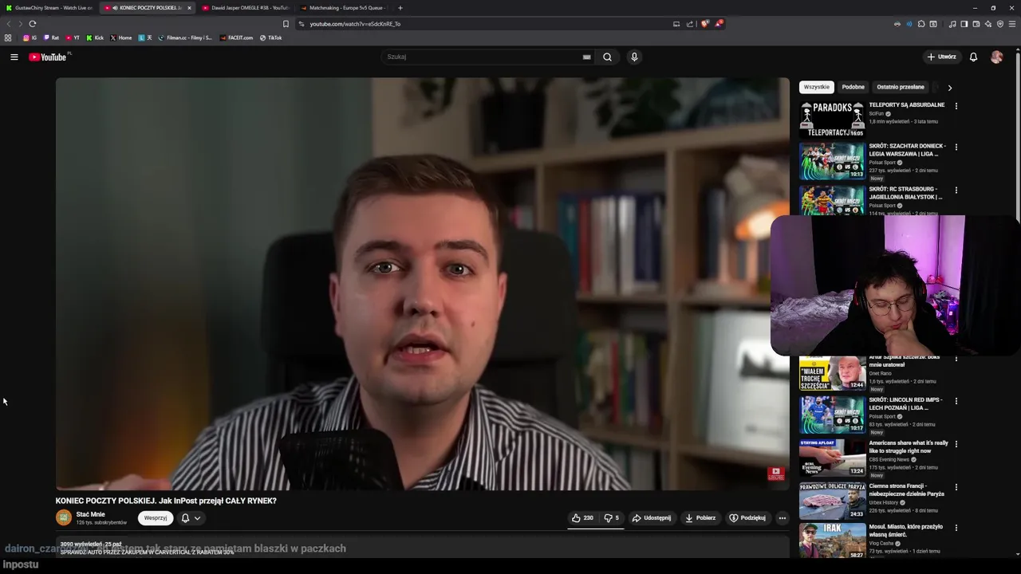Click the Wesprzyj button

tap(156, 518)
